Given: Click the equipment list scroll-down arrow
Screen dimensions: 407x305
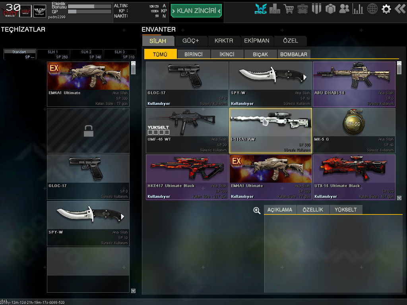Looking at the screenshot, I should pyautogui.click(x=134, y=291).
